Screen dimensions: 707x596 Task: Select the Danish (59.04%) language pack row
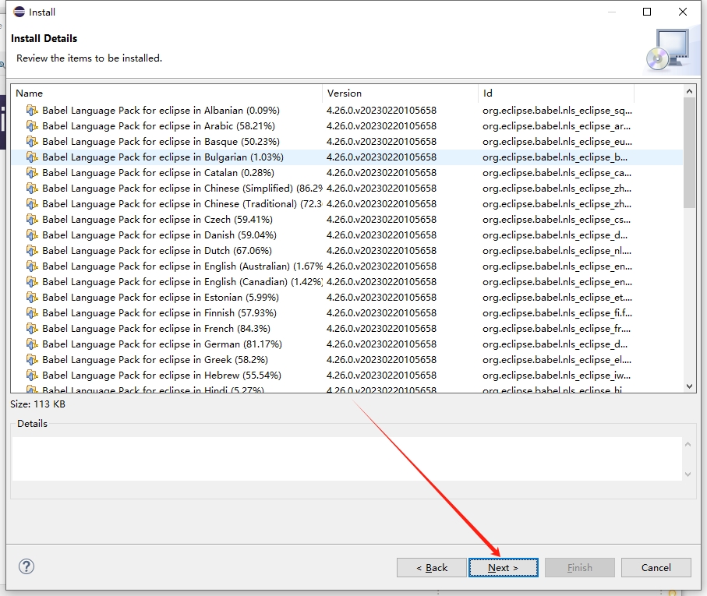click(x=347, y=235)
